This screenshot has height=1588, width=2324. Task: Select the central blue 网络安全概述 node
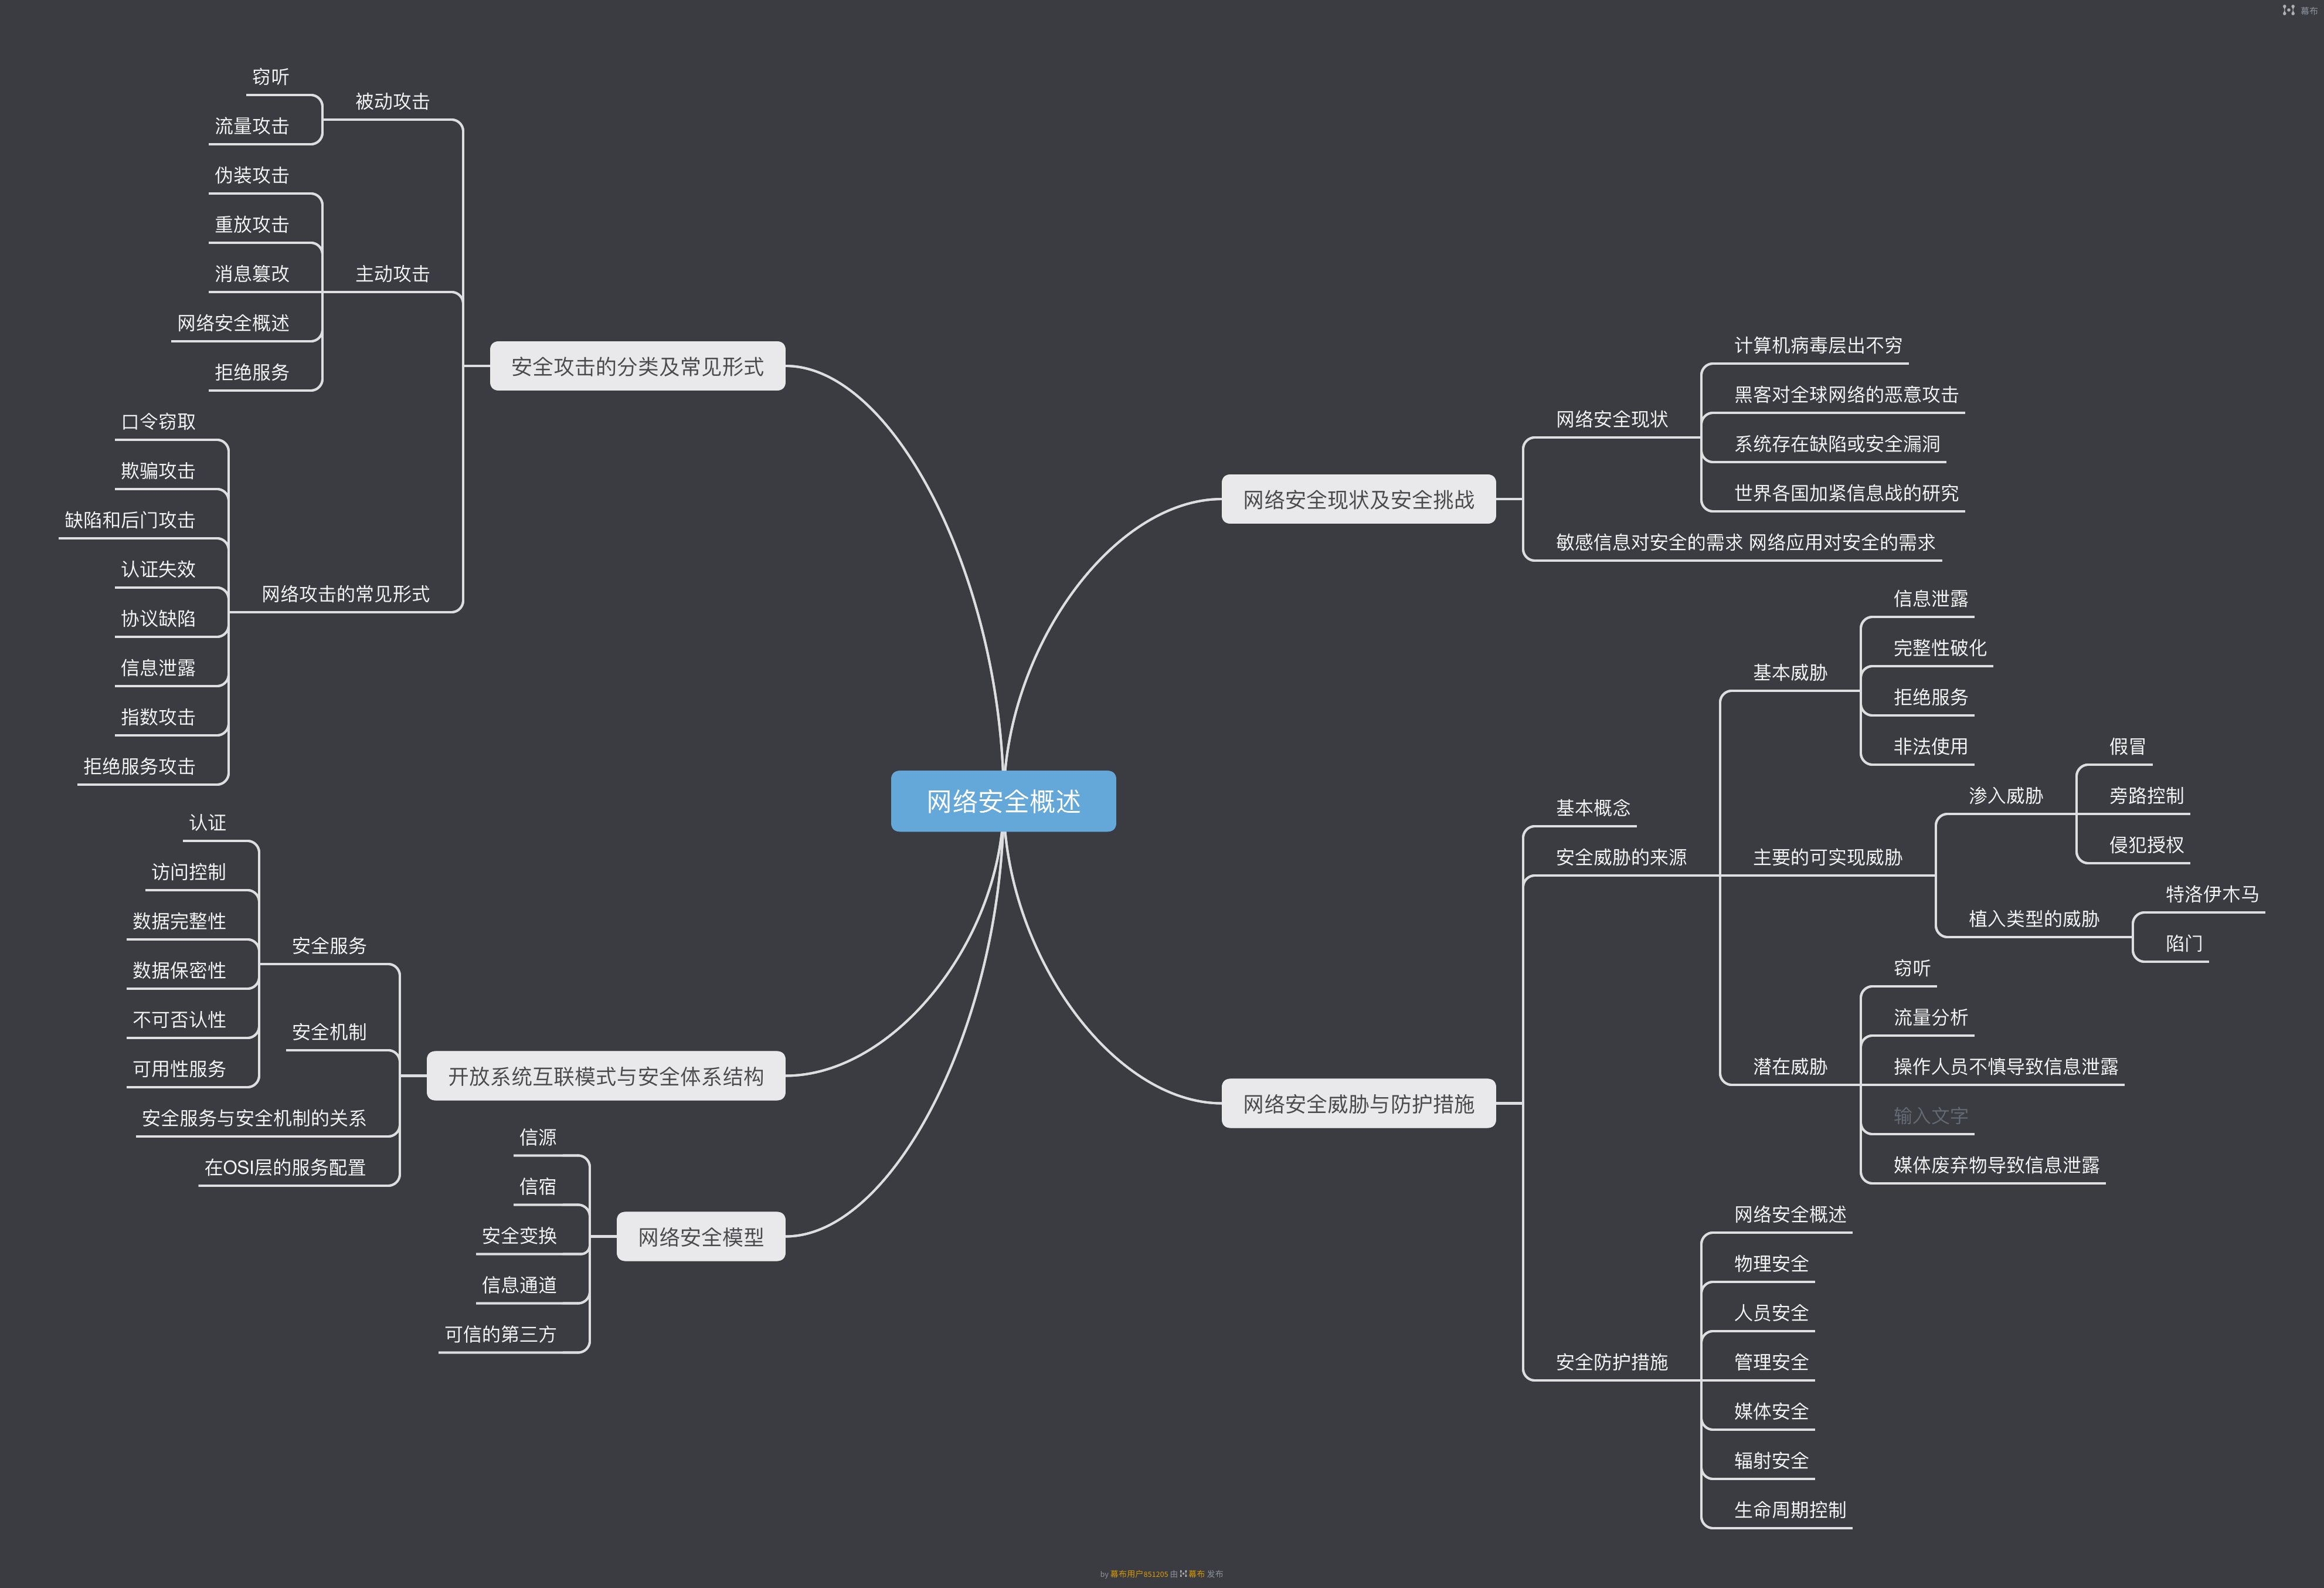[1003, 801]
